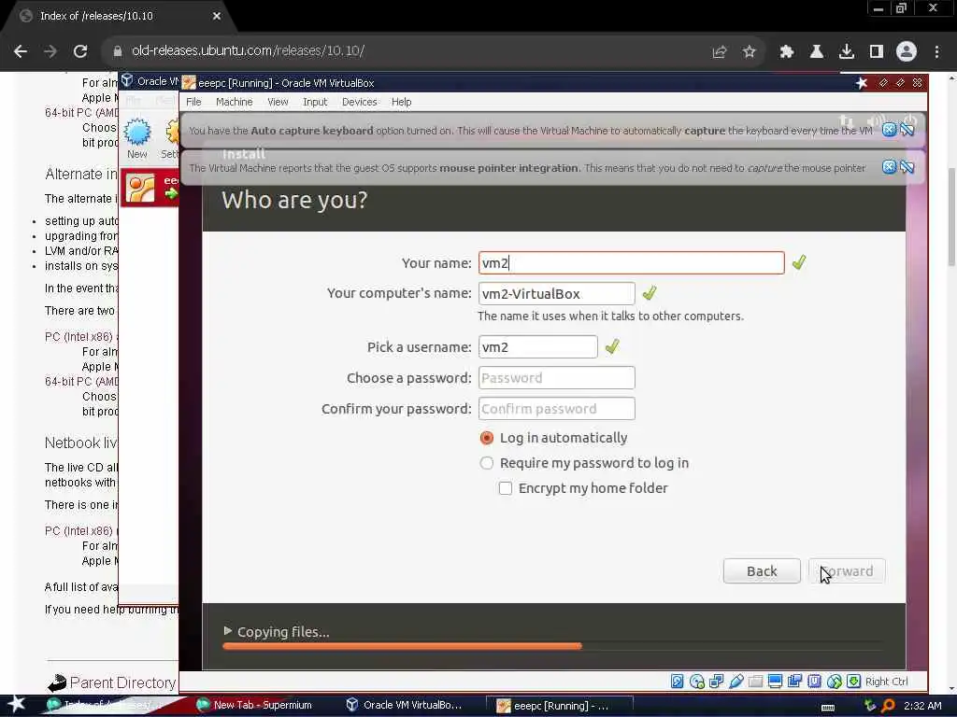Click the video capture status icon

pos(794,681)
